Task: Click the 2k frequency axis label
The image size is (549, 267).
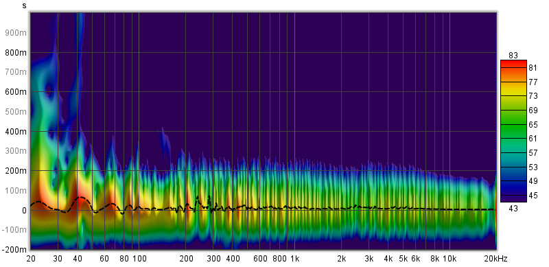Action: pos(342,259)
